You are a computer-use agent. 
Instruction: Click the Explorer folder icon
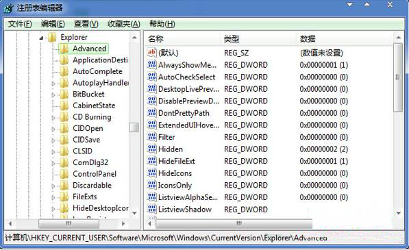click(x=52, y=37)
